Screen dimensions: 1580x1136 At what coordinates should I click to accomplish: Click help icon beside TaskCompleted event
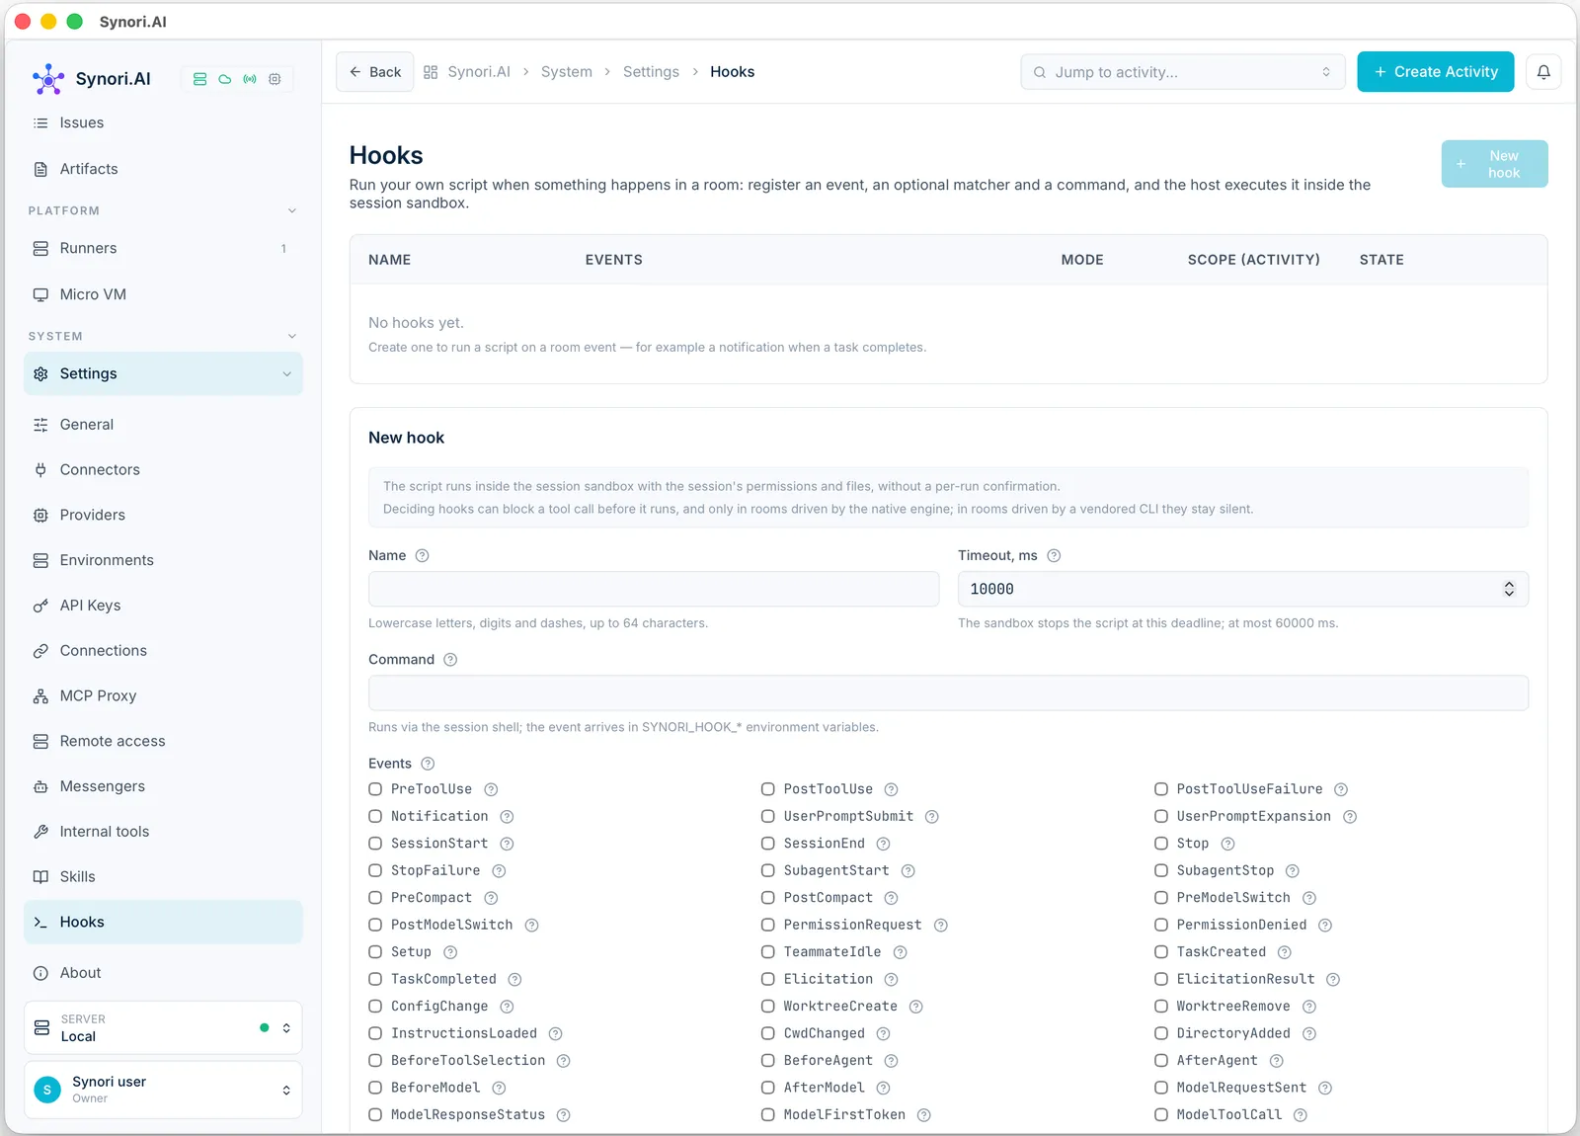[x=514, y=979]
